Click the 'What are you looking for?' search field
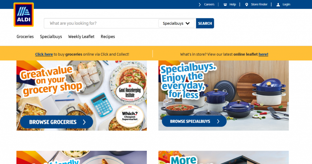 point(101,23)
